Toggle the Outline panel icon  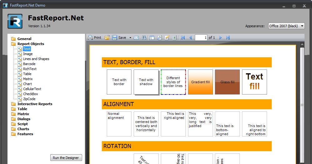pyautogui.click(x=152, y=38)
